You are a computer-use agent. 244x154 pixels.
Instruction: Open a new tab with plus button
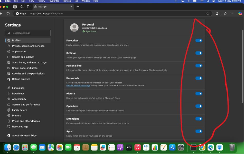point(78,6)
